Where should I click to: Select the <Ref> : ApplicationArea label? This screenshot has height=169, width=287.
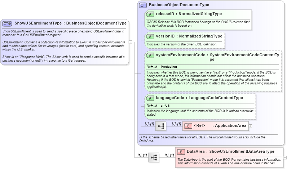220,126
